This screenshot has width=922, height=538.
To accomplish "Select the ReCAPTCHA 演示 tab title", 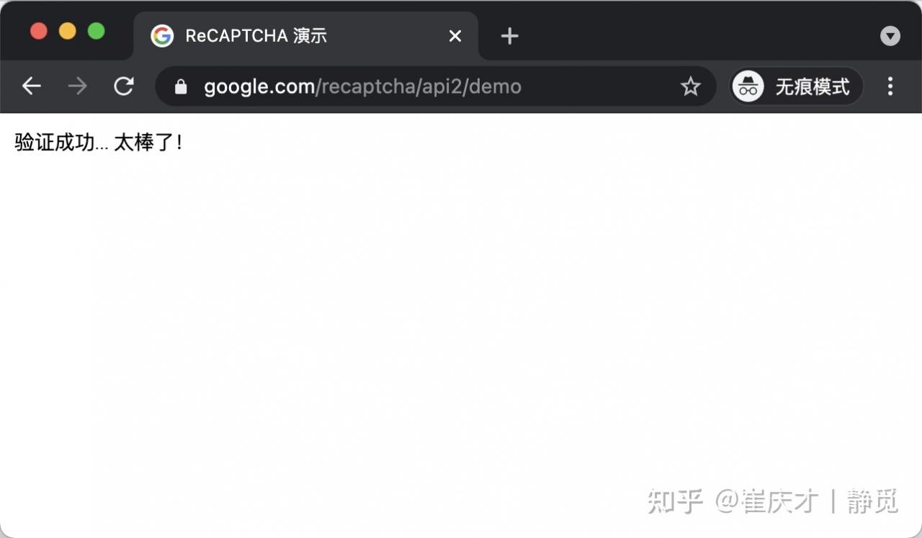I will (256, 36).
